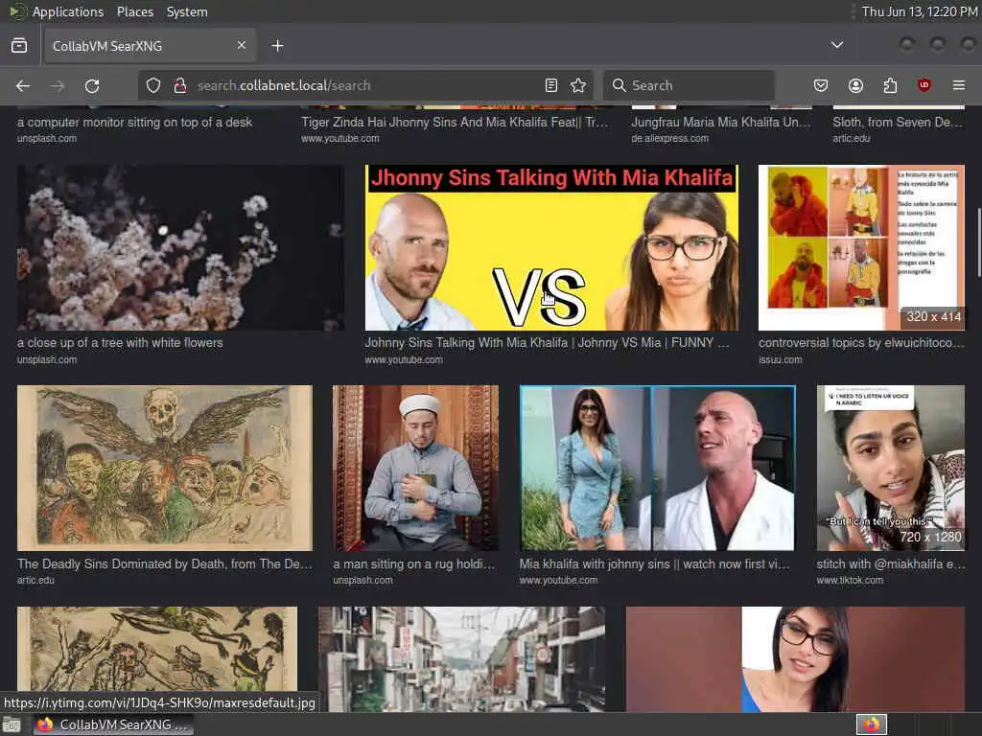982x736 pixels.
Task: Open the Places menu
Action: [x=134, y=11]
